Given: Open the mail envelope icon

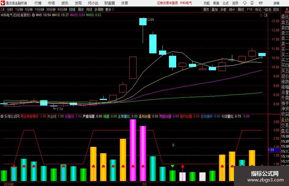Looking at the screenshot, I should click(261, 3).
